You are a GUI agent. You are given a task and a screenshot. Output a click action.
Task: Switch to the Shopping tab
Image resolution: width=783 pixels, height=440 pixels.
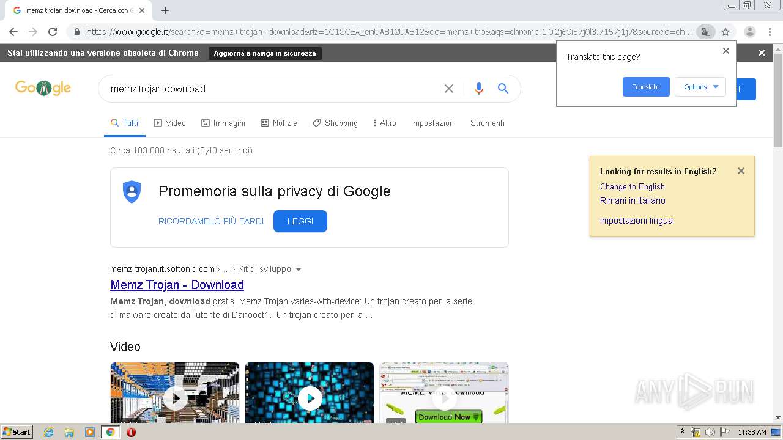(x=335, y=123)
